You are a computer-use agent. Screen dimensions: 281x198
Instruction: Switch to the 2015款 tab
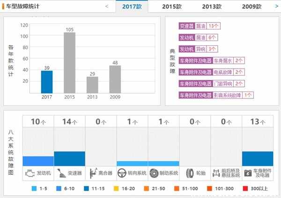[x=172, y=7]
